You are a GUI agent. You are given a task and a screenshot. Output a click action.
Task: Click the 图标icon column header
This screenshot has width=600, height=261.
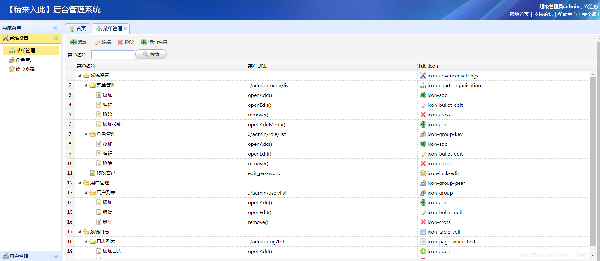[503, 66]
